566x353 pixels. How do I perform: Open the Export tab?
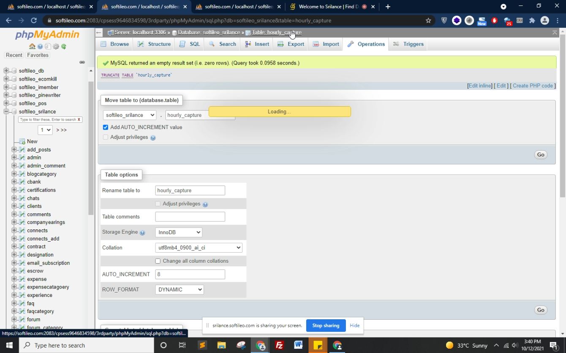(291, 44)
